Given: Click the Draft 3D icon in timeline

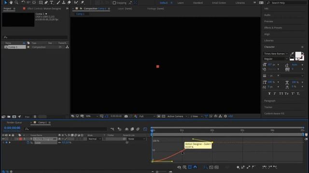Looking at the screenshot, I should pos(119,129).
